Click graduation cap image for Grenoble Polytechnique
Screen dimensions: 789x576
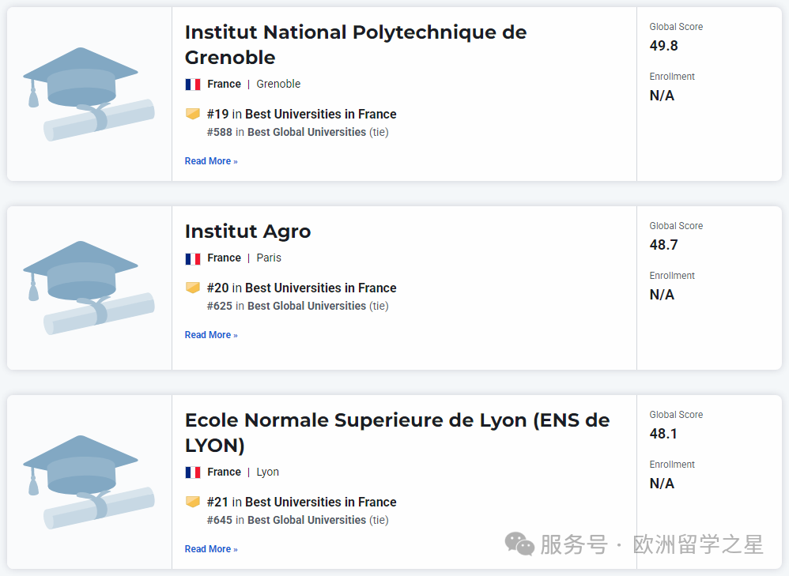88,93
